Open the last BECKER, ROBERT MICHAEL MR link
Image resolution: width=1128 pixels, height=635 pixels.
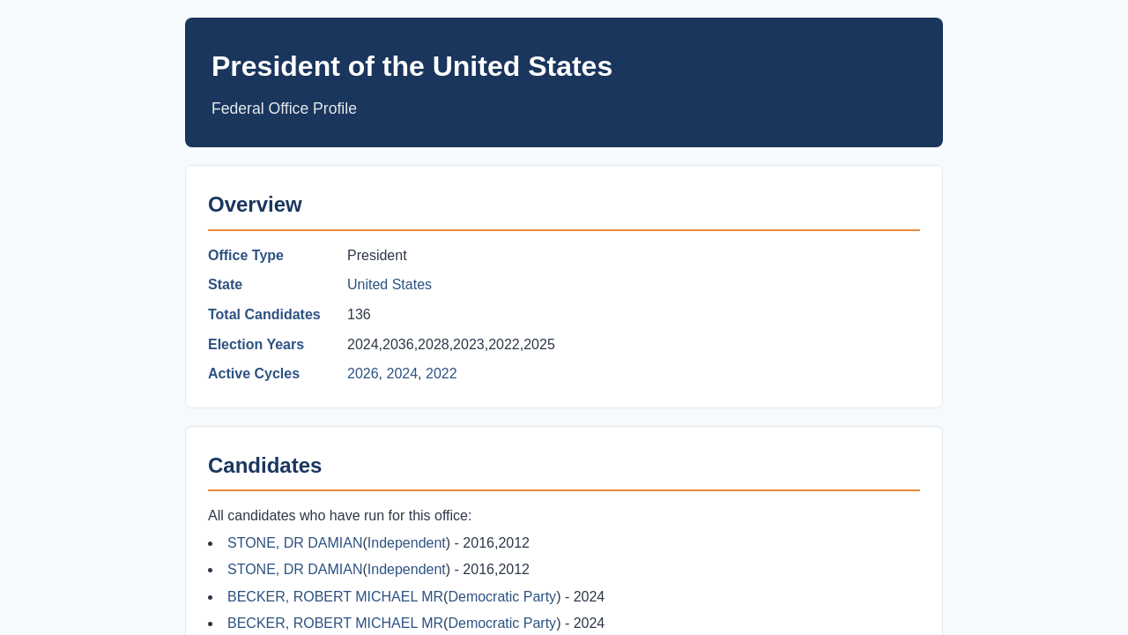[335, 624]
